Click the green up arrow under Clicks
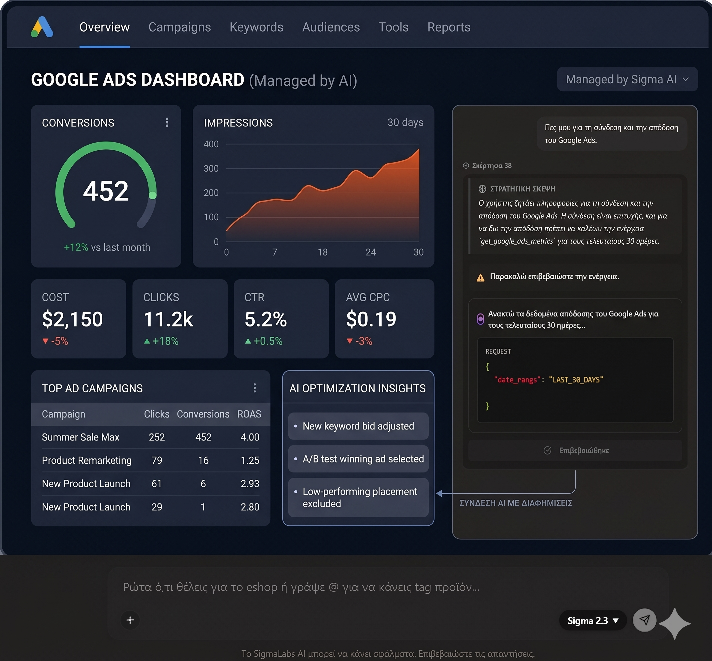This screenshot has height=661, width=712. [147, 341]
